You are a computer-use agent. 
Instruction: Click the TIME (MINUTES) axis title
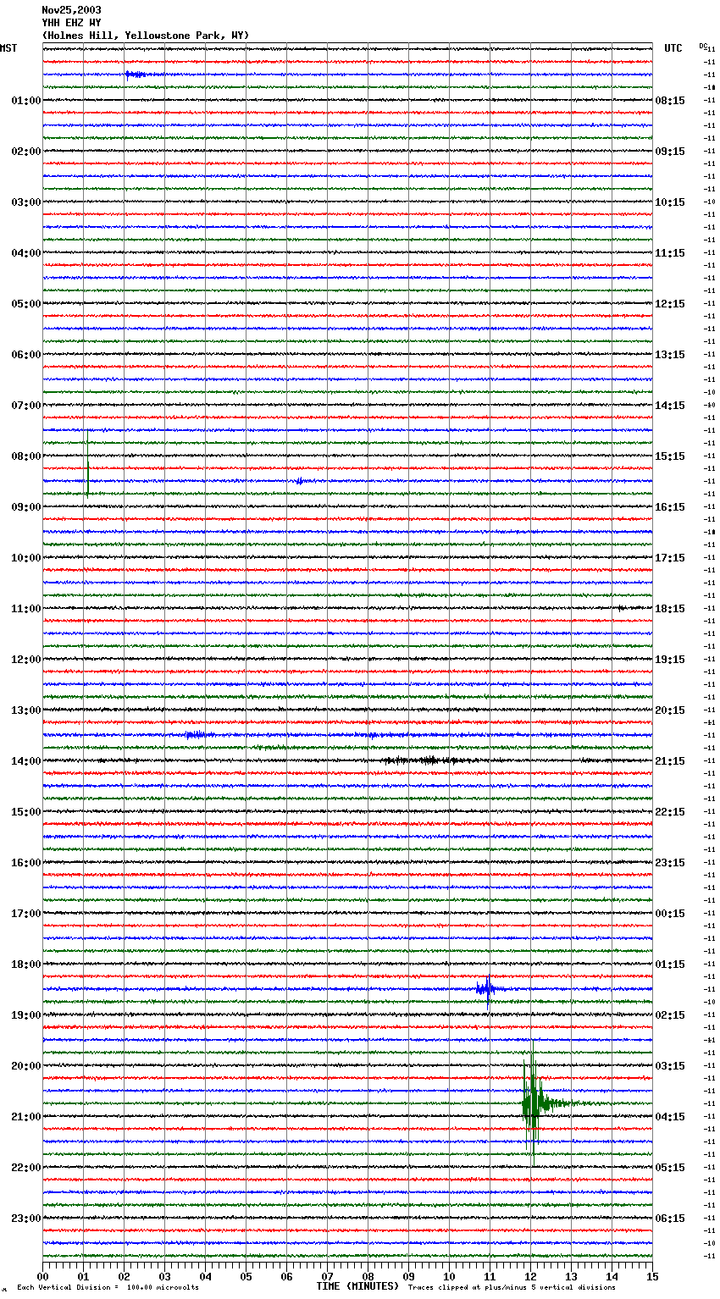[357, 1286]
